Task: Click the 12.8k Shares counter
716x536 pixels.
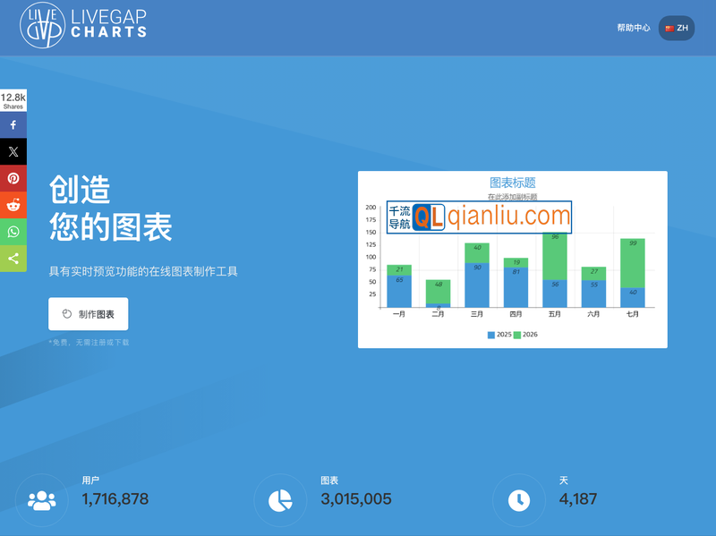Action: (x=12, y=98)
